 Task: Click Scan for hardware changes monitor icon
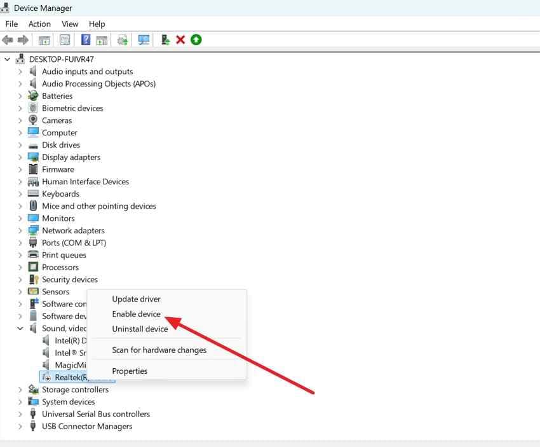(x=144, y=40)
